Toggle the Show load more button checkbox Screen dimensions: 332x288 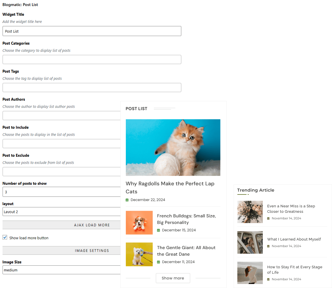point(5,237)
